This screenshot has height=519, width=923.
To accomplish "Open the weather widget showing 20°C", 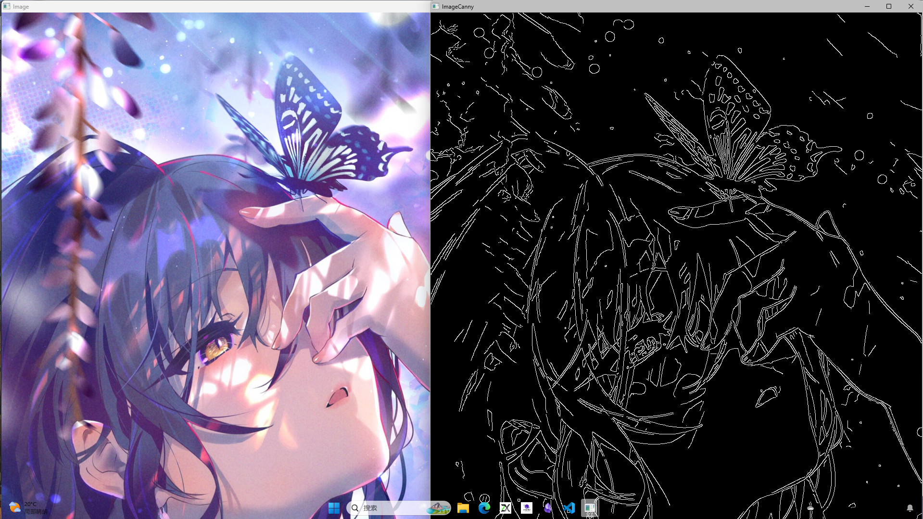I will [29, 508].
